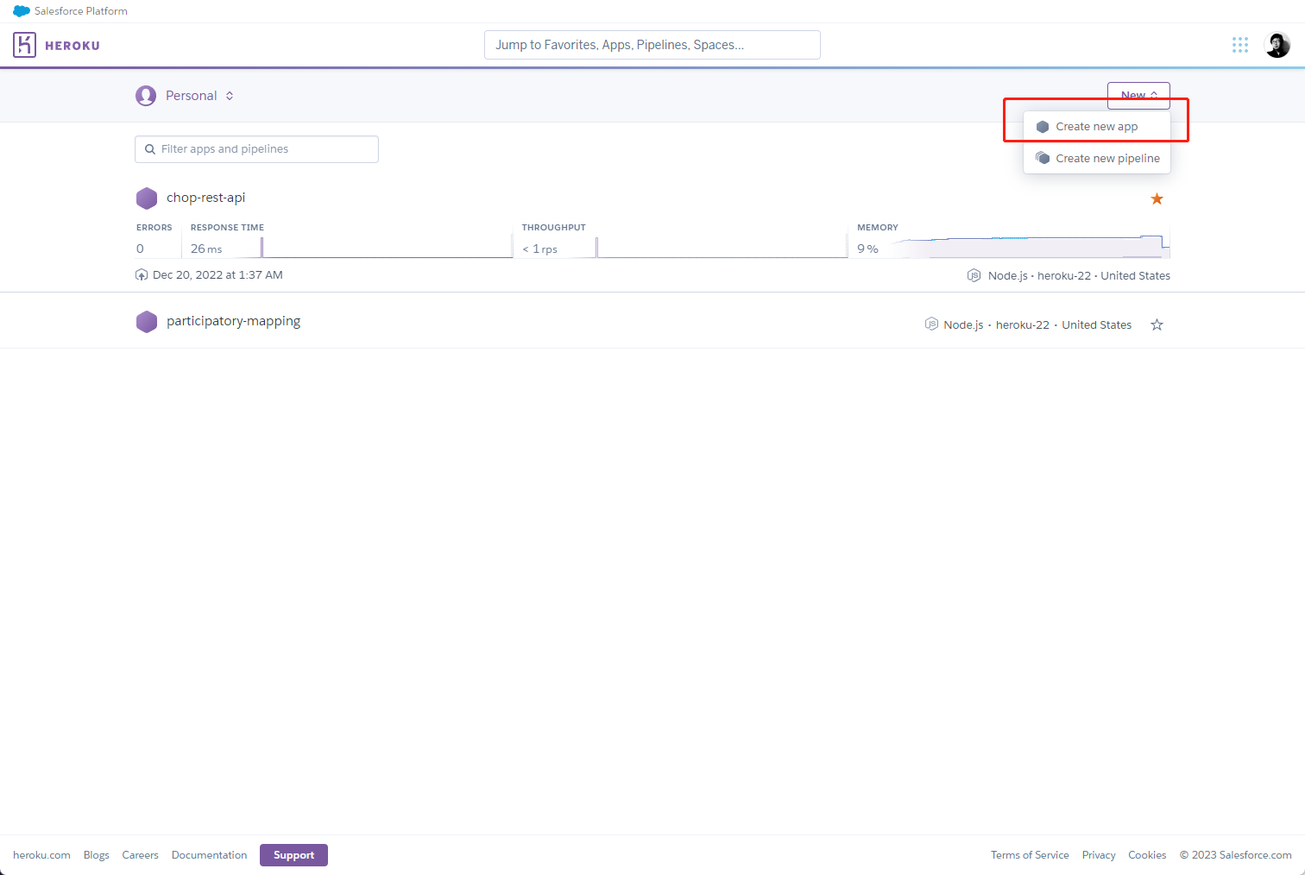
Task: Click the magnifier icon in the filter box
Action: pyautogui.click(x=150, y=149)
